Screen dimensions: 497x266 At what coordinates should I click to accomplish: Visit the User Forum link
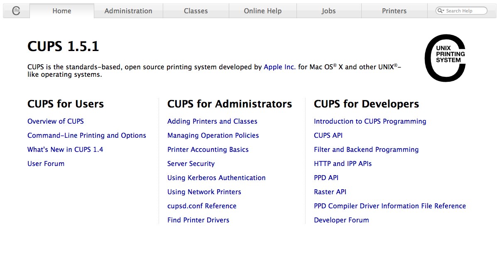[x=46, y=164]
